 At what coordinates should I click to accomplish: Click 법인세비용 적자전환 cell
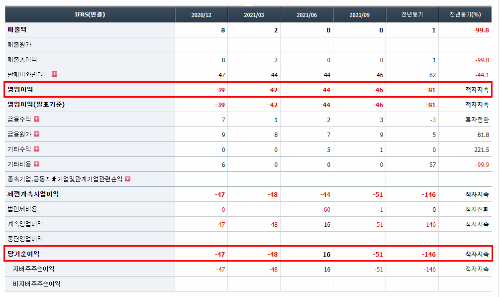477,209
